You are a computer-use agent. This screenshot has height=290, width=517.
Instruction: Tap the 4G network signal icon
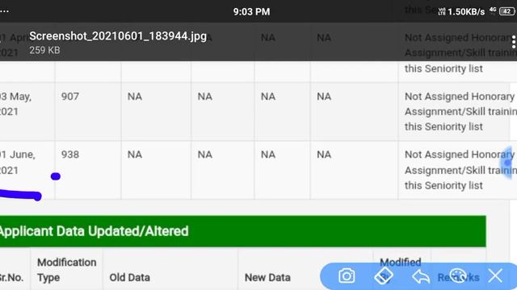click(x=493, y=10)
